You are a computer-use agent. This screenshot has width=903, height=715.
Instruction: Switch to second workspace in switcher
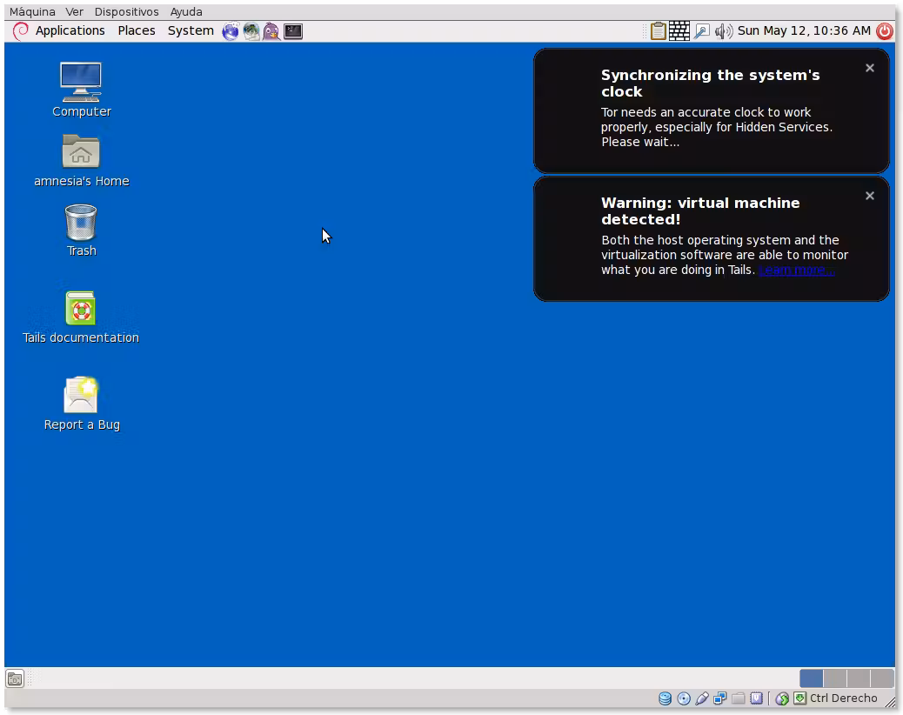pyautogui.click(x=834, y=678)
